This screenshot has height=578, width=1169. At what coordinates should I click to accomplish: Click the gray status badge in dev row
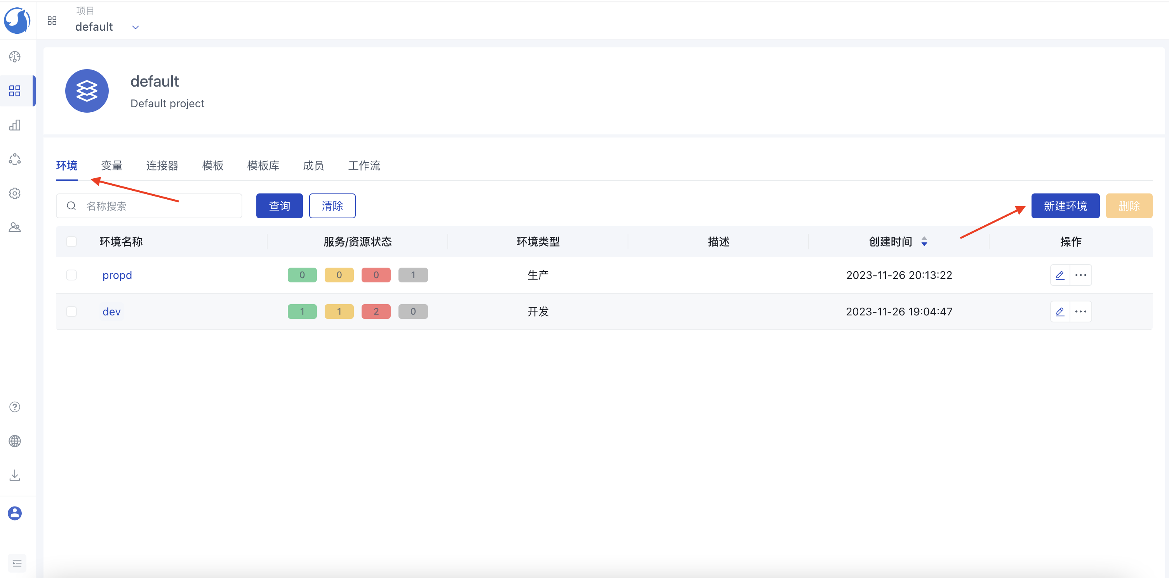(x=413, y=312)
